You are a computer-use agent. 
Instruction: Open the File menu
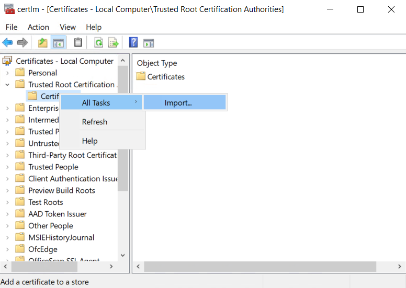click(x=12, y=27)
